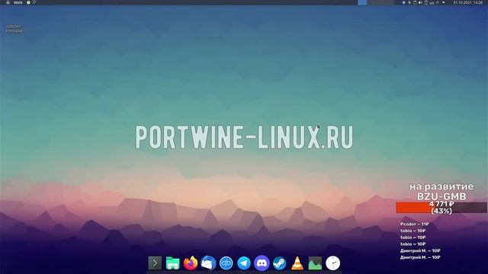Image resolution: width=488 pixels, height=274 pixels.
Task: Click the REOS label in top panel
Action: 18,2
